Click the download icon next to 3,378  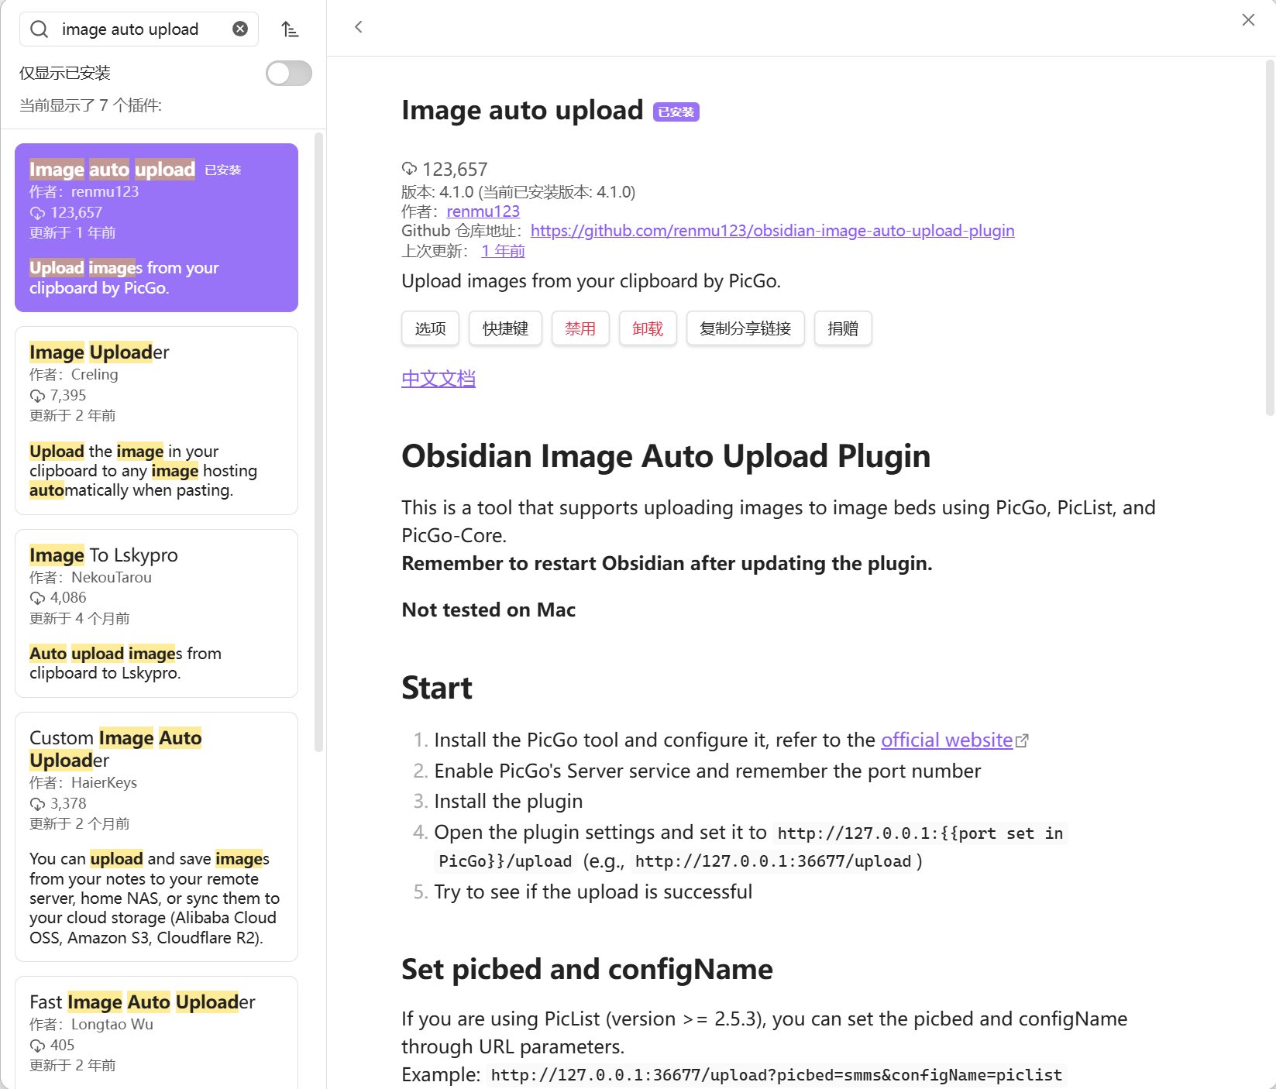tap(37, 804)
